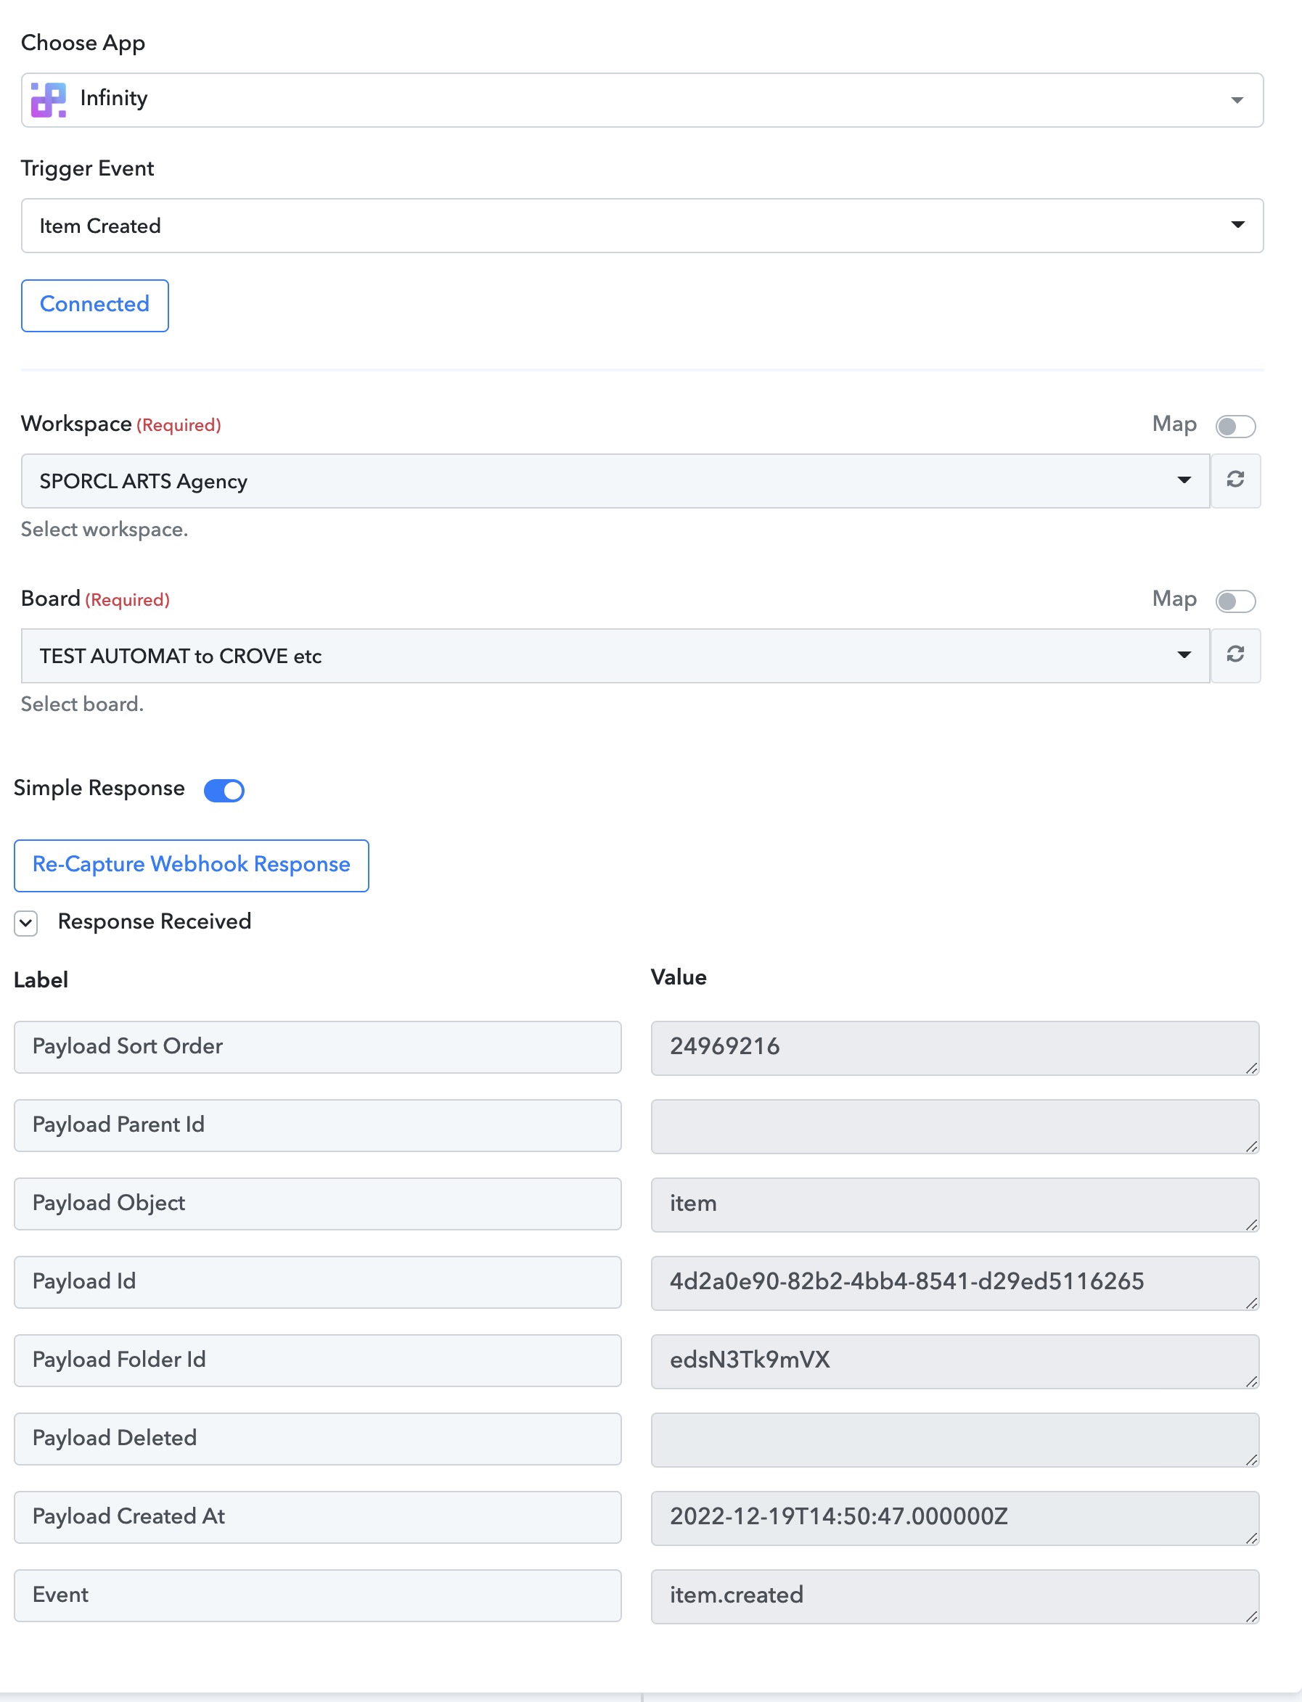Click the Label column header
This screenshot has height=1702, width=1302.
pos(41,980)
